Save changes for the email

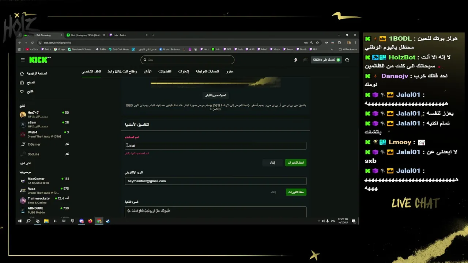(296, 192)
